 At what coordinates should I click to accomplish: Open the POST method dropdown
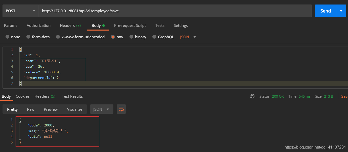tap(21, 11)
